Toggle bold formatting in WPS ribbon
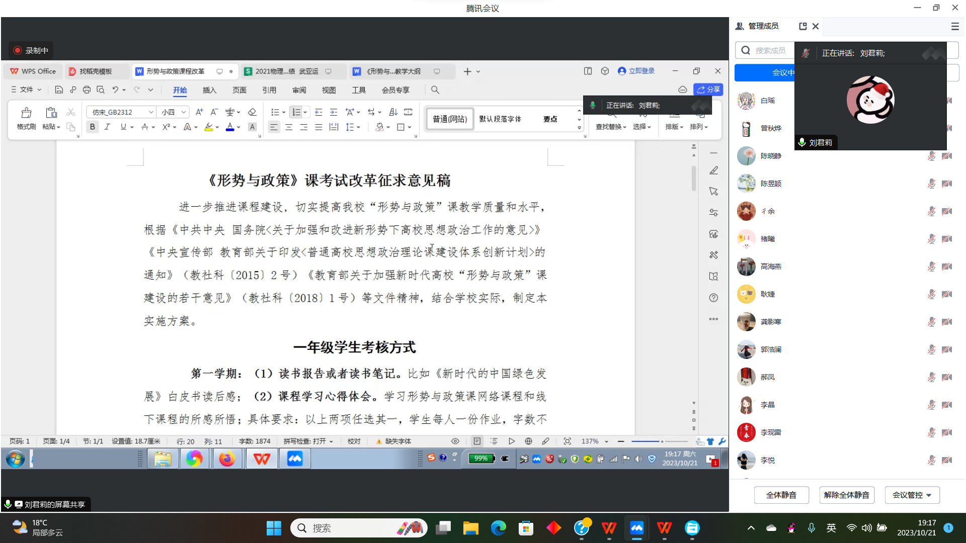 click(92, 127)
